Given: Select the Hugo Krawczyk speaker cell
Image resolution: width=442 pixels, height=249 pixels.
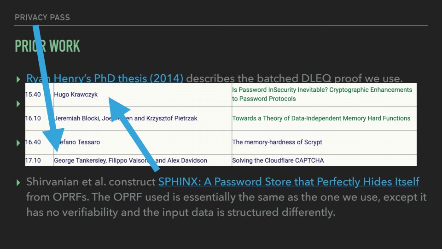Looking at the screenshot, I should [76, 95].
